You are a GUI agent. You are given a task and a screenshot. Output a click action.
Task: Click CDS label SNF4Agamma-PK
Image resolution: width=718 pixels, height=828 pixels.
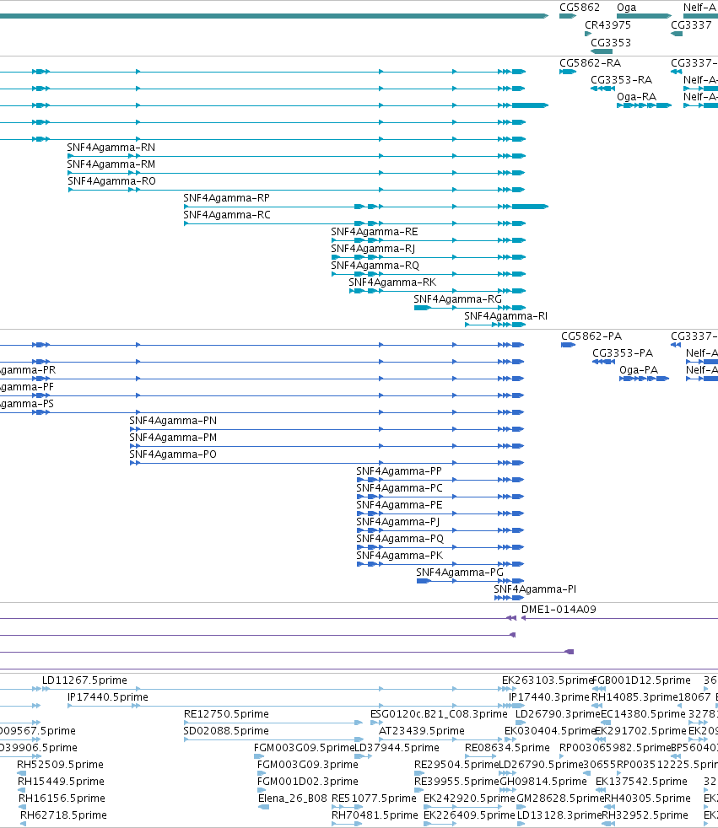click(399, 556)
